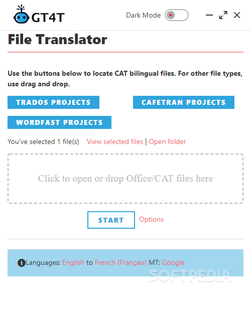
Task: Click the GT4T robot logo icon
Action: (21, 15)
